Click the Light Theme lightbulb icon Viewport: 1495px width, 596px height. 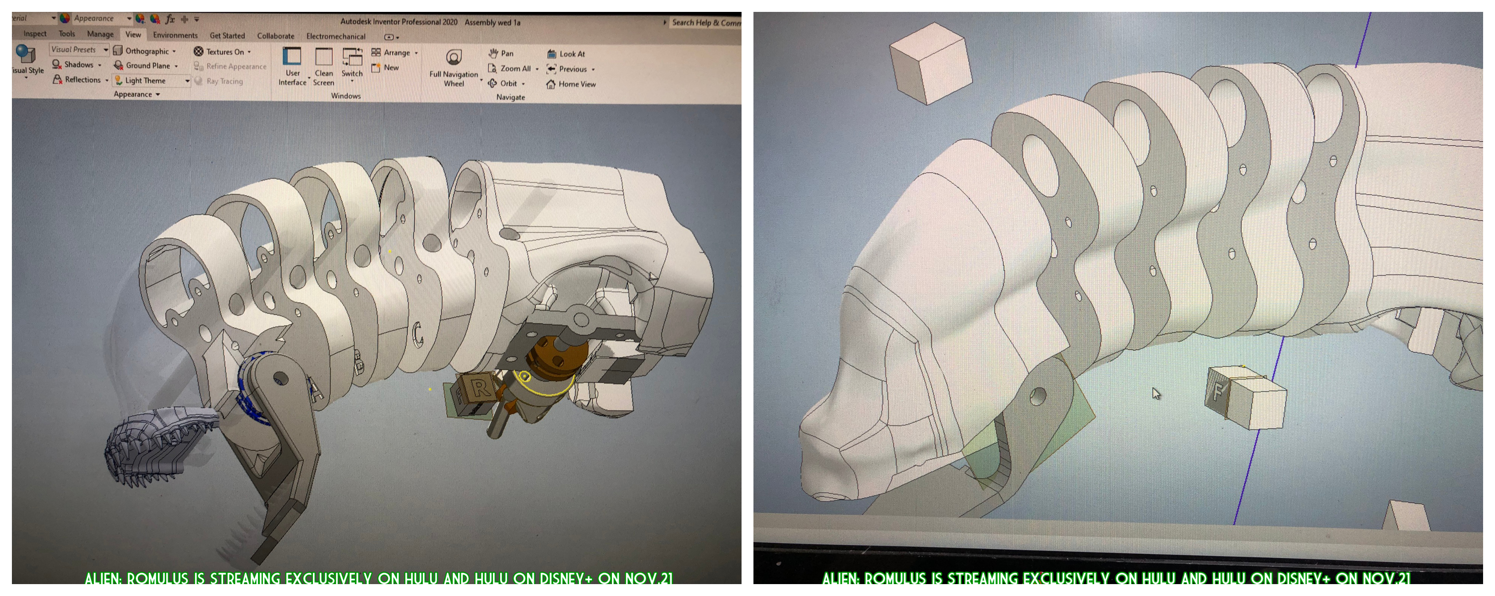click(118, 81)
